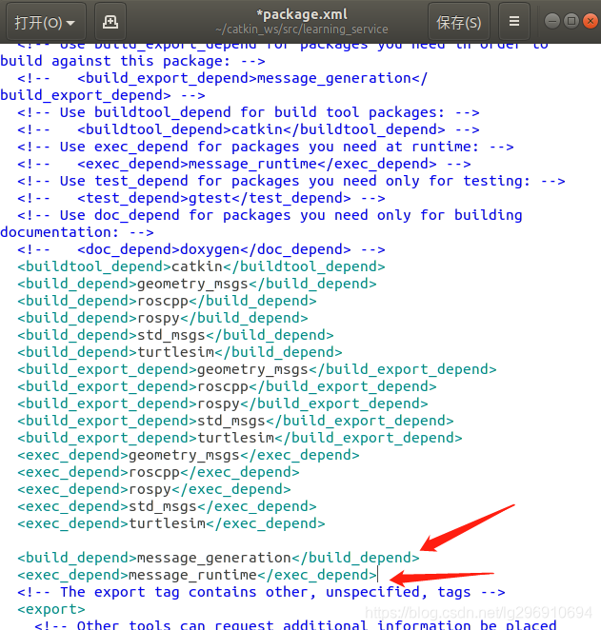Viewport: 601px width, 630px height.
Task: Save the file with 保存(S)
Action: [459, 23]
